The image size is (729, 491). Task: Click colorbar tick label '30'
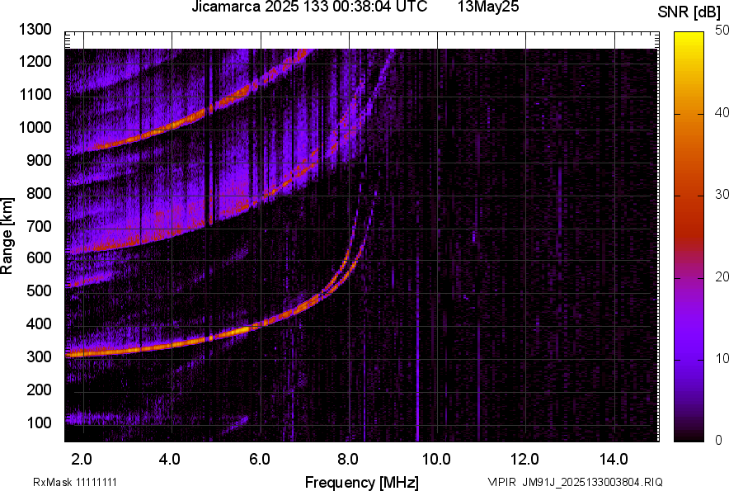tap(722, 194)
